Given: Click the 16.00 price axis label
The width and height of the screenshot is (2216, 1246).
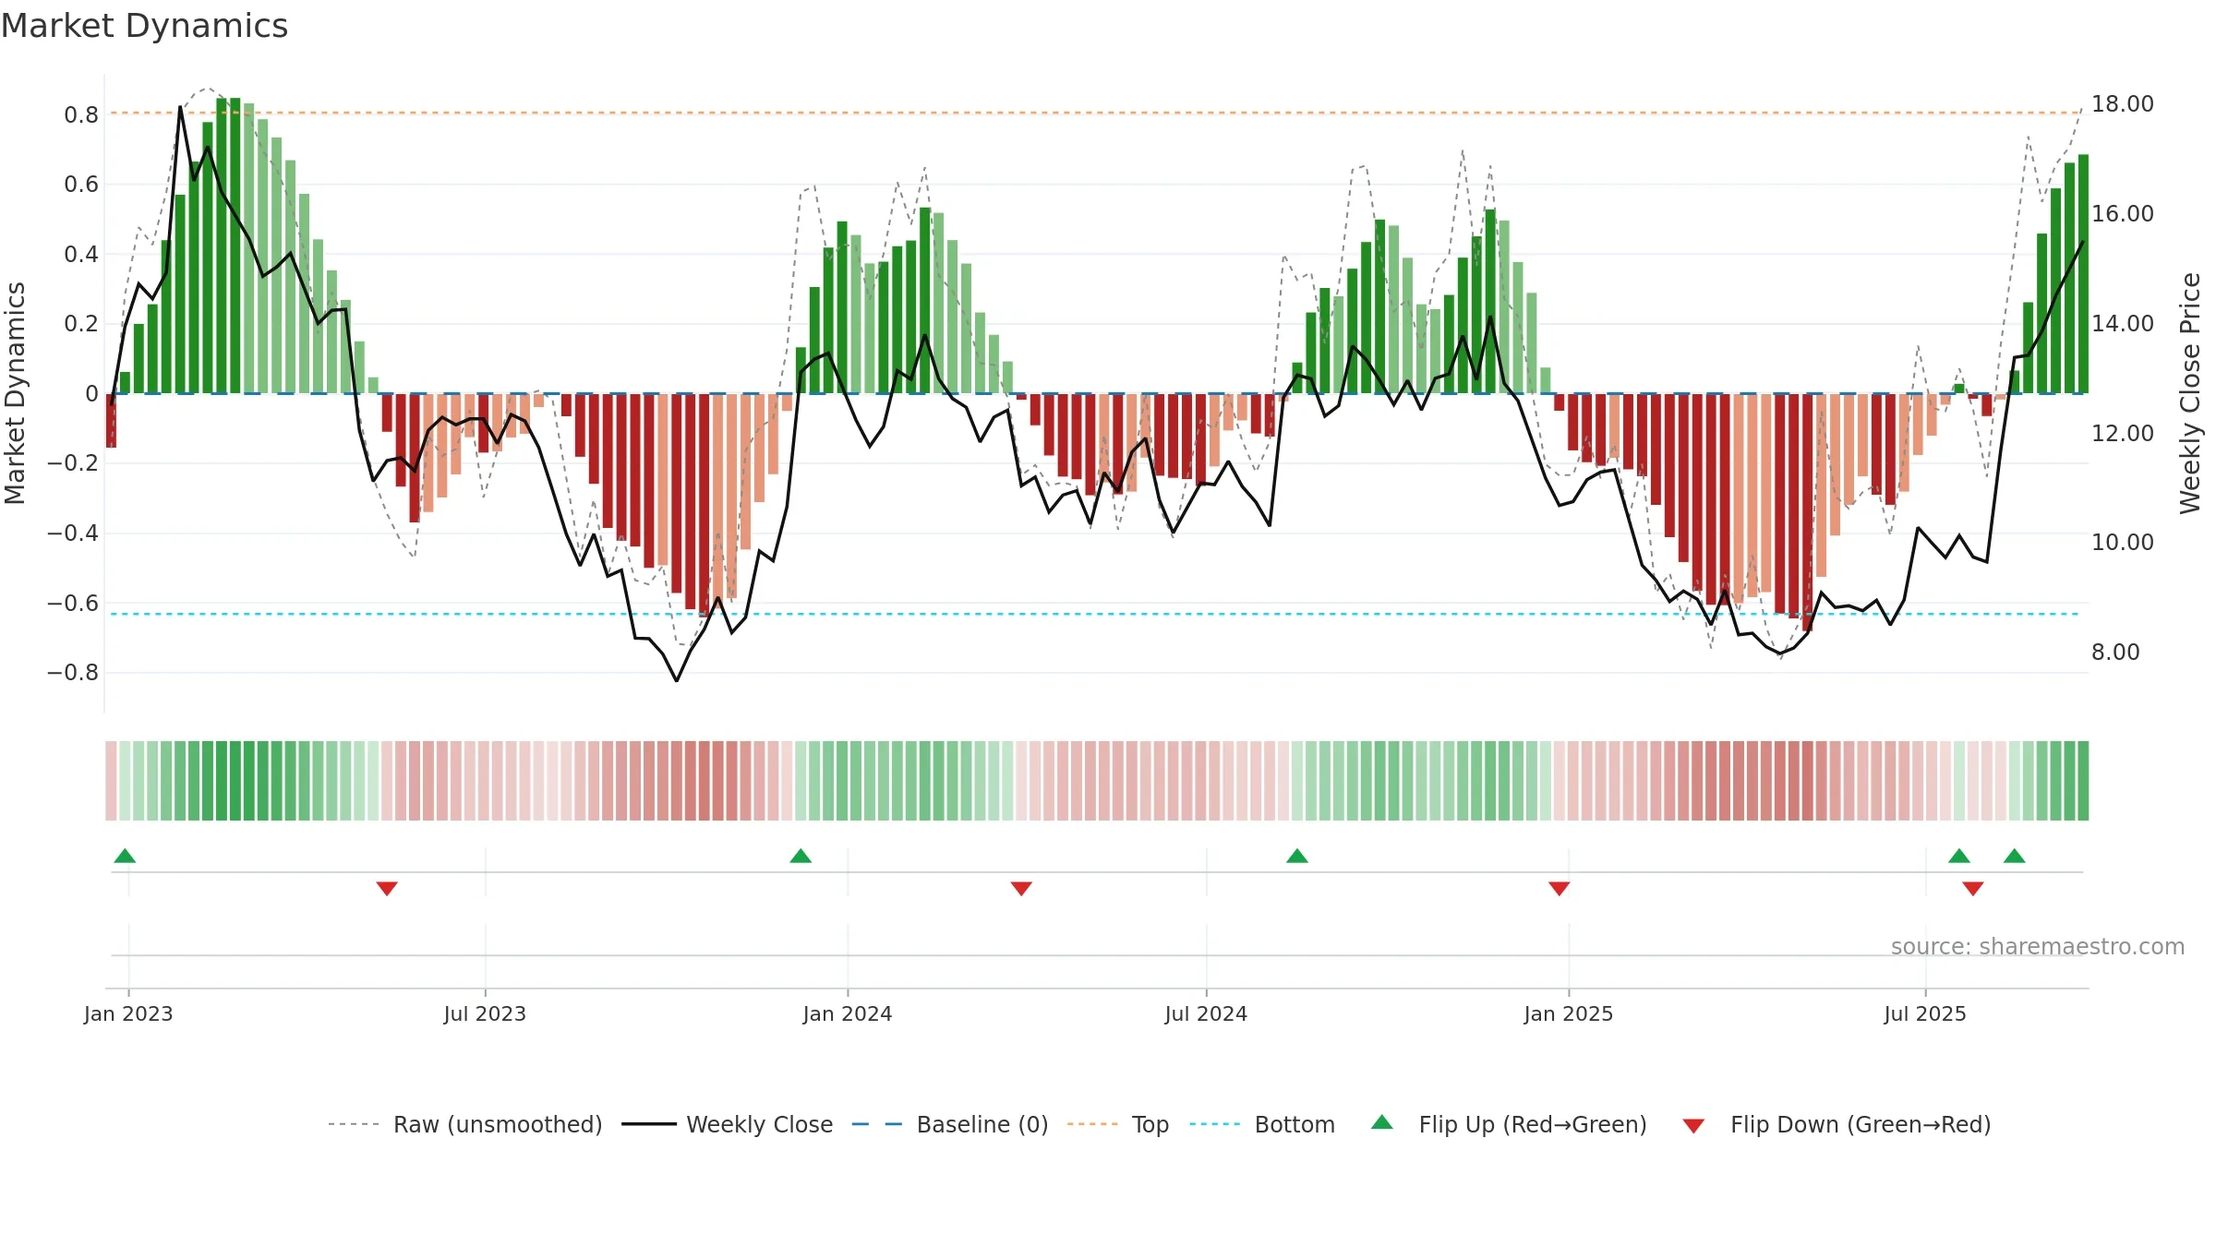Looking at the screenshot, I should point(2123,214).
